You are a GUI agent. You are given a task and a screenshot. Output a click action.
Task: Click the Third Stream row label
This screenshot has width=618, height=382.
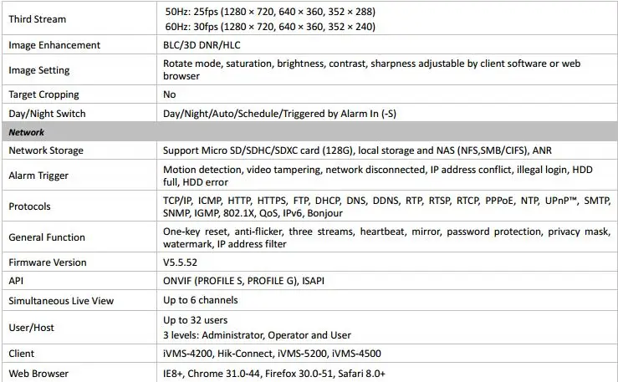coord(38,19)
